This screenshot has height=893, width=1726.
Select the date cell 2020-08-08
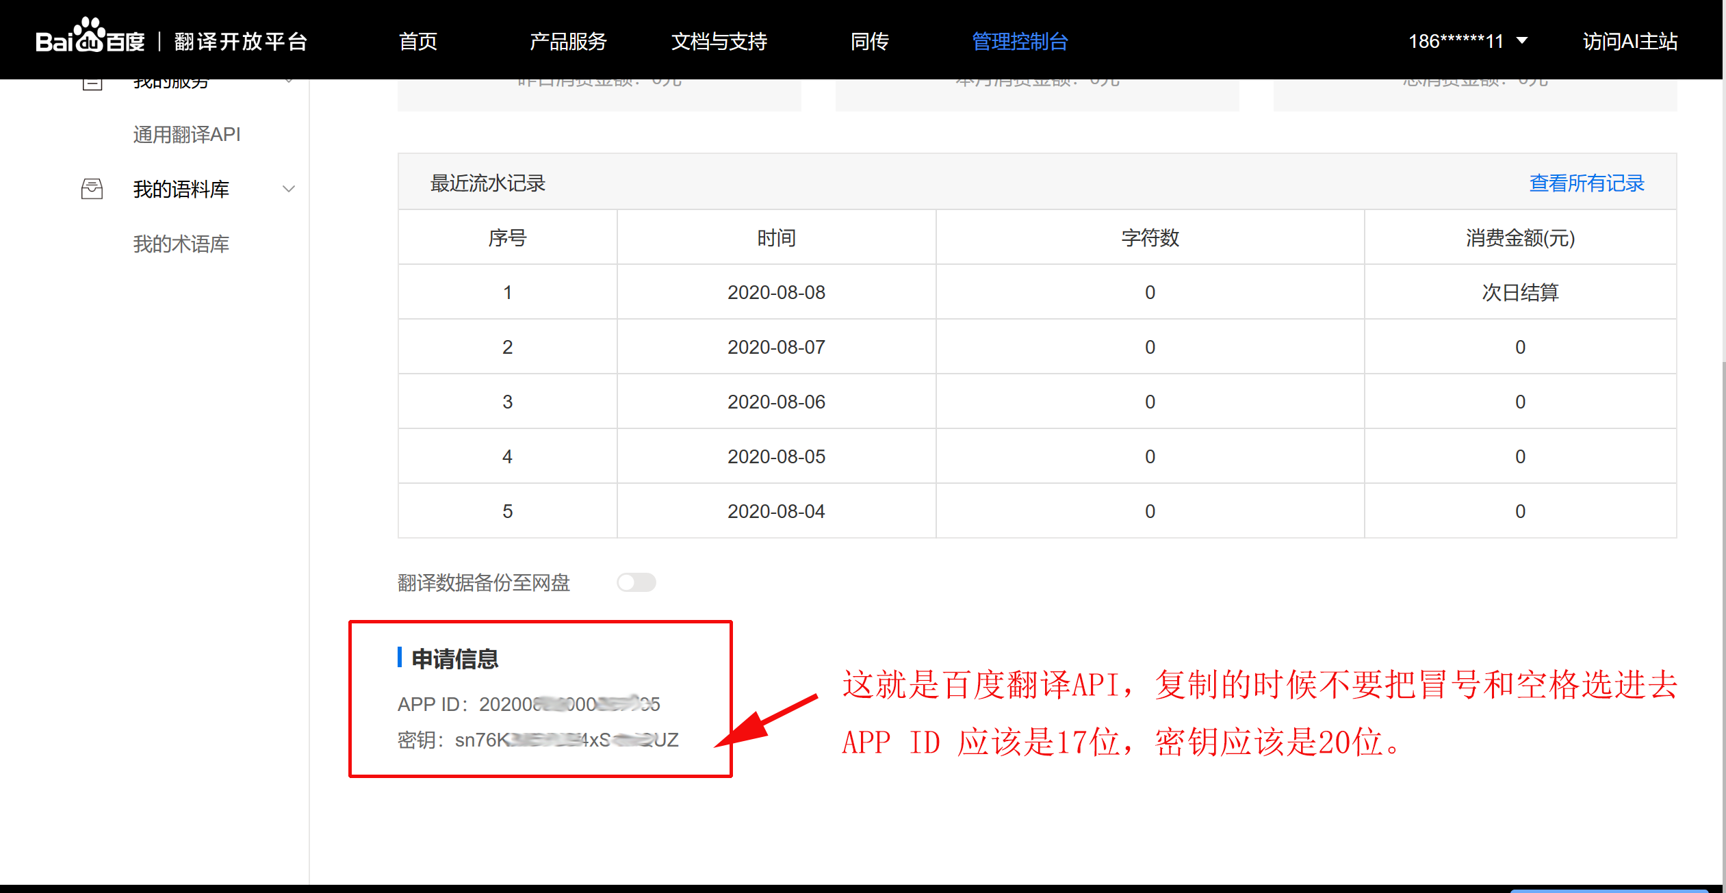point(776,292)
